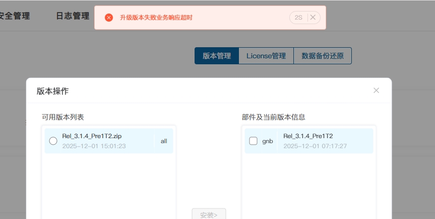Image resolution: width=435 pixels, height=219 pixels.
Task: Click the Rel_3.1.4_Pre1T2.zip file name
Action: (92, 136)
